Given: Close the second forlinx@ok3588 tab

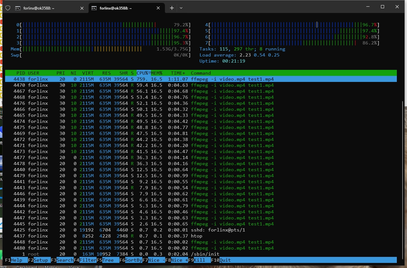Looking at the screenshot, I should pos(158,8).
